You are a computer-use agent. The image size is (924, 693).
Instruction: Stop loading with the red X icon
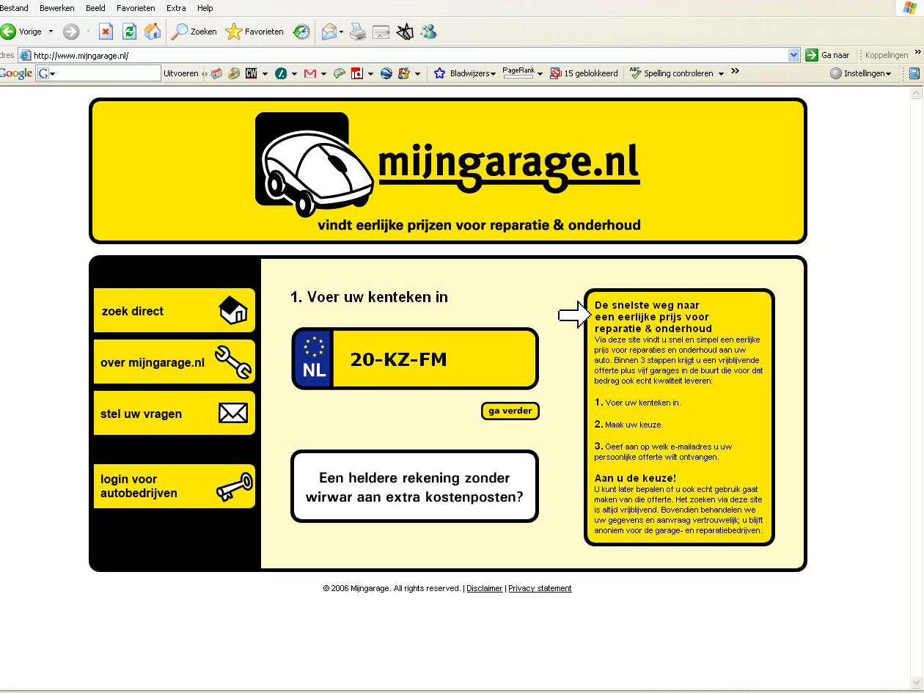[x=106, y=32]
